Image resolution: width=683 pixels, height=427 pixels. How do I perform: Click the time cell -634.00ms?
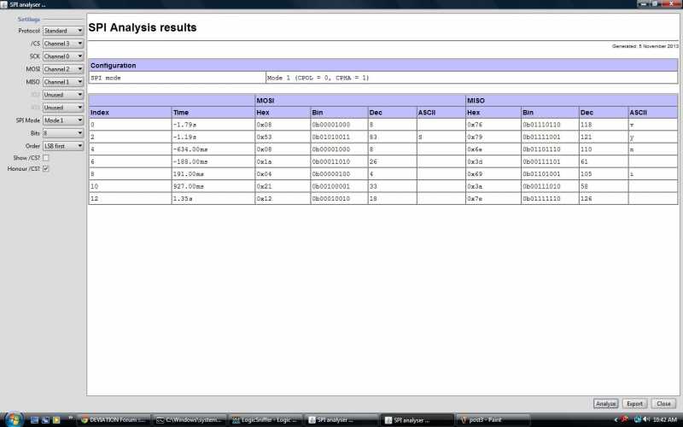pyautogui.click(x=213, y=149)
